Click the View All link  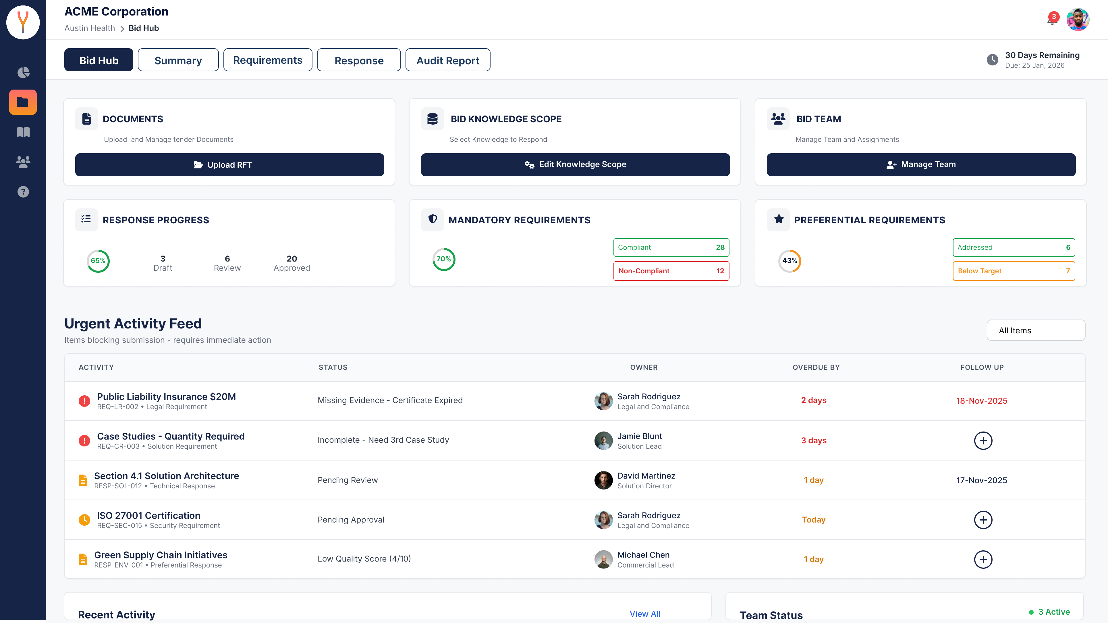tap(645, 614)
